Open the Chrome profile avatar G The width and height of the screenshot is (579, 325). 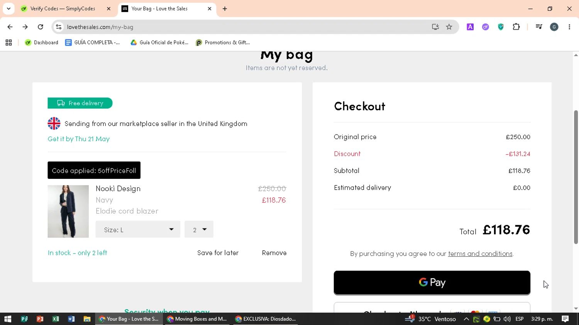554,27
